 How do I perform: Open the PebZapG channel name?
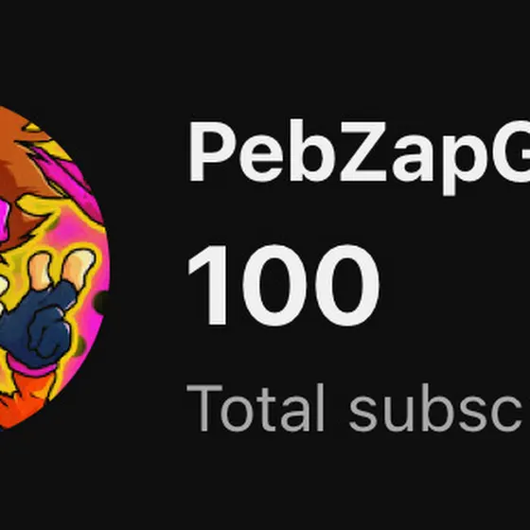[359, 157]
